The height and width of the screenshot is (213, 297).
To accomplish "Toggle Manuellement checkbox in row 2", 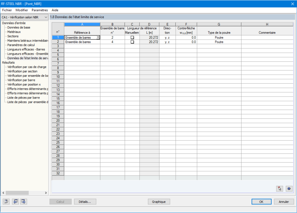I will (x=132, y=42).
